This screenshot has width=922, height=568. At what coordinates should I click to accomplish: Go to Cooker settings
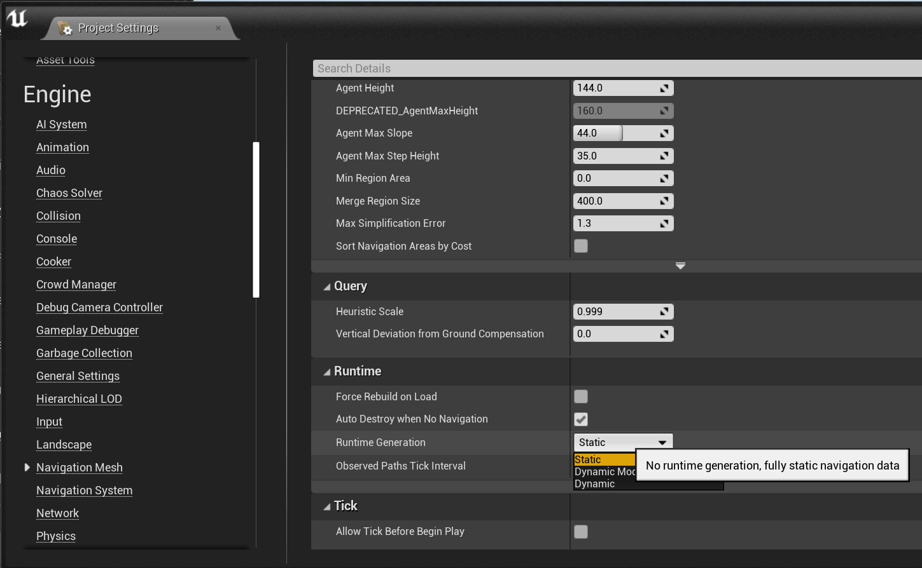coord(53,262)
